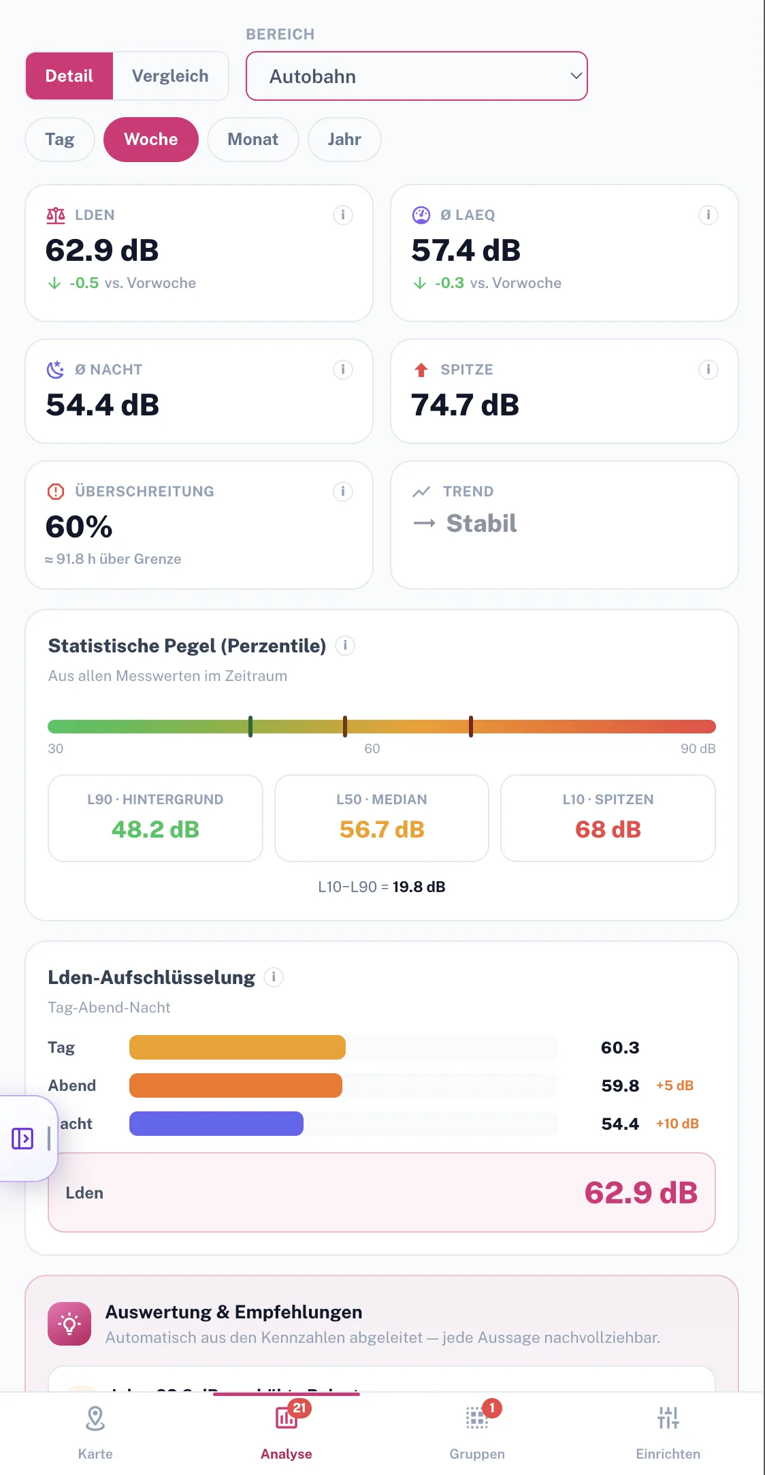Tap the Einrichten sliders icon
The height and width of the screenshot is (1475, 765).
pyautogui.click(x=668, y=1418)
